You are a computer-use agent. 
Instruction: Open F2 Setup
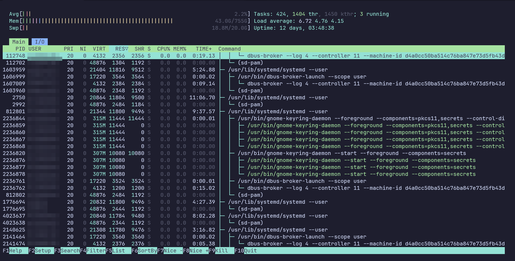pos(41,251)
